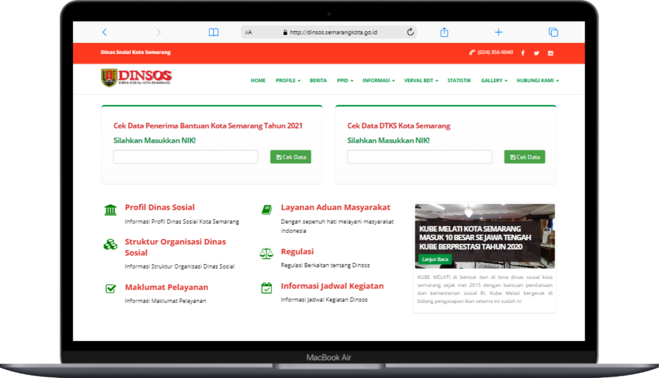Open the GALLERY dropdown menu
Viewport: 659px width, 378px height.
(x=494, y=81)
